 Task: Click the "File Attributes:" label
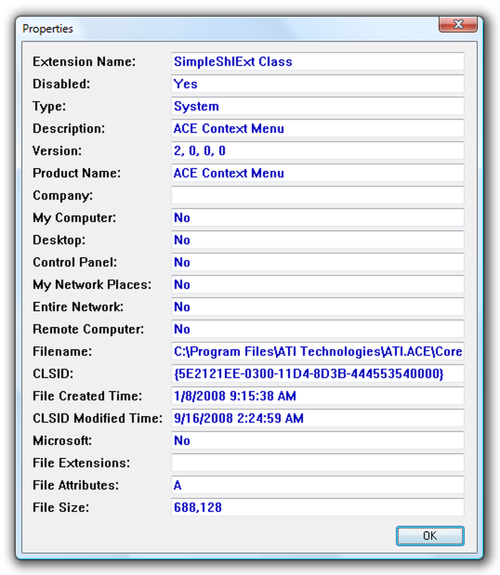tap(76, 485)
